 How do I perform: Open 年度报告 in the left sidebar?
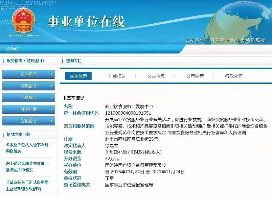pos(28,98)
